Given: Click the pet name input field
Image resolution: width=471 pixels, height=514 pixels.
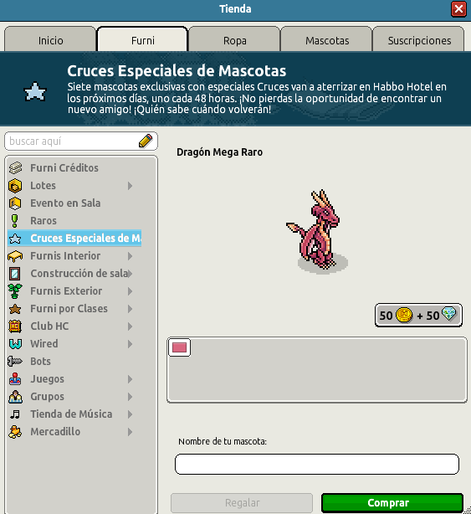Looking at the screenshot, I should coord(317,464).
